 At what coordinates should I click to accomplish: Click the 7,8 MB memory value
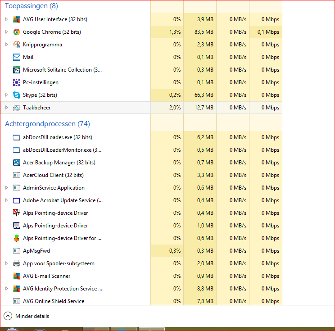205,301
